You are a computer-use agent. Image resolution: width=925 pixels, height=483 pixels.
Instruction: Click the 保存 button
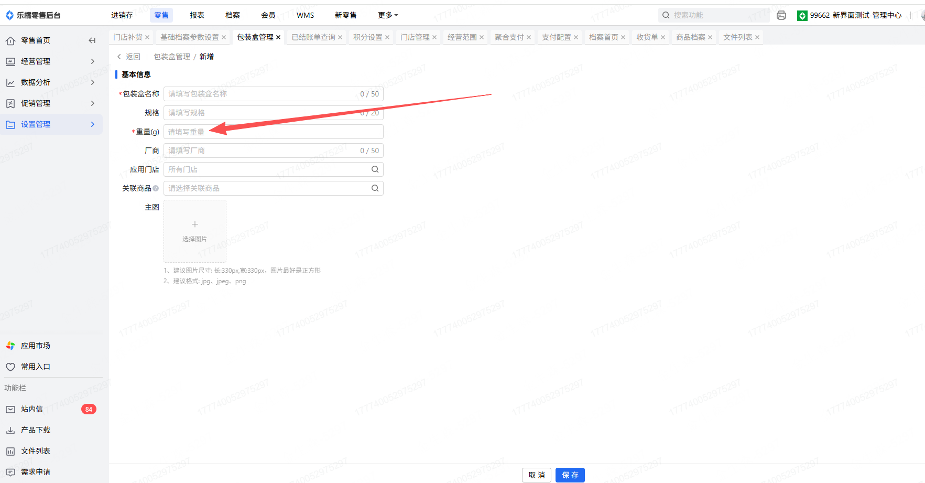pos(570,475)
